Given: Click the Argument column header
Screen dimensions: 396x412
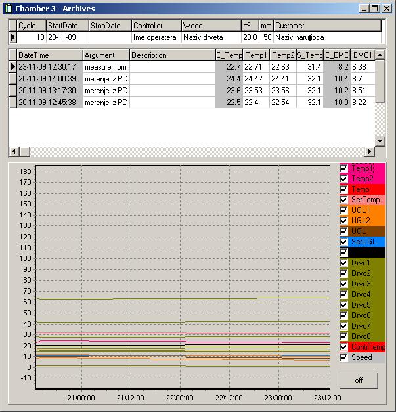Looking at the screenshot, I should click(106, 55).
